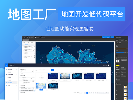The image size is (133, 100).
Task: Click the gray upload button beside symbol preview
Action: [124, 60]
